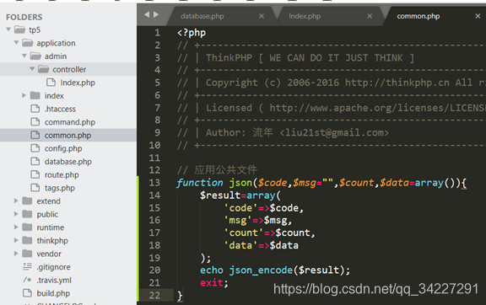The image size is (486, 305).
Task: Click line number 13 in gutter
Action: coord(154,182)
